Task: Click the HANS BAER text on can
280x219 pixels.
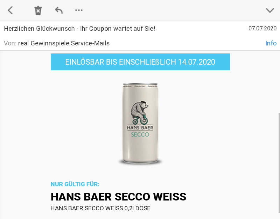Action: coord(140,127)
